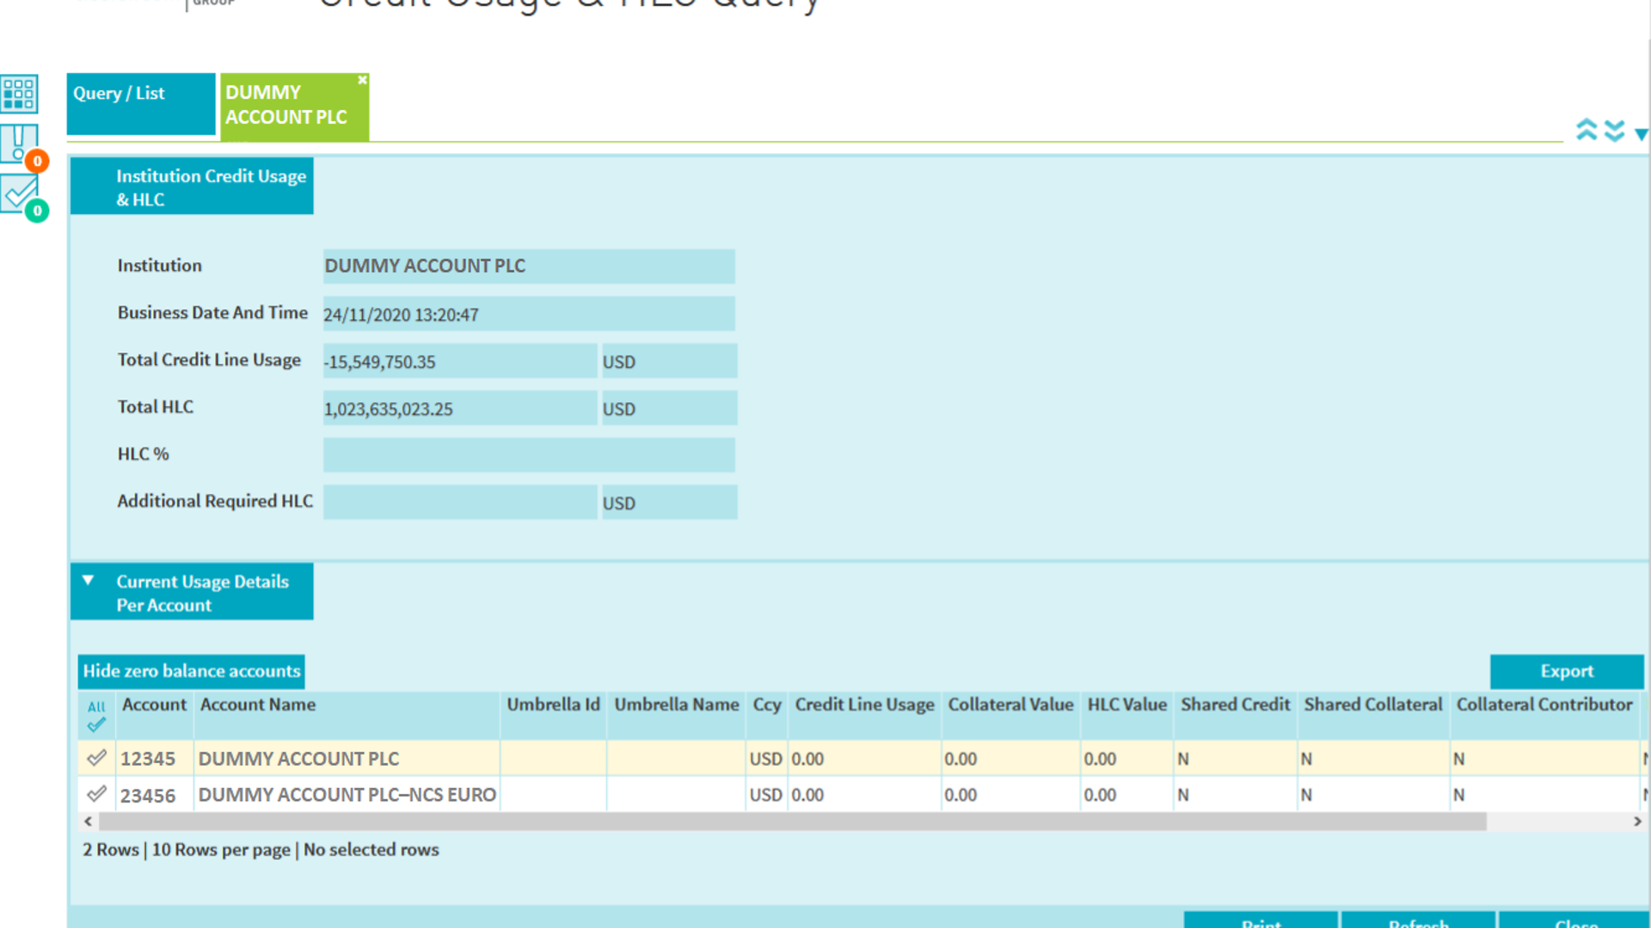Collapse Current Usage Details Per Account section
Screen dimensions: 1651x928
pyautogui.click(x=88, y=581)
